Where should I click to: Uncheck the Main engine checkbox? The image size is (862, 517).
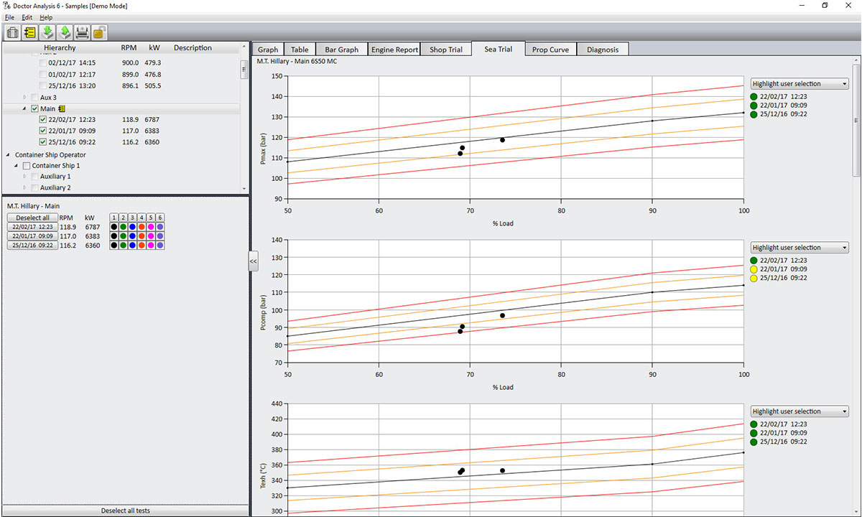tap(34, 108)
